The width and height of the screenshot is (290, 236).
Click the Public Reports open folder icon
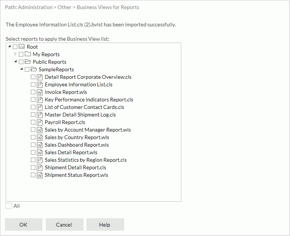[x=27, y=62]
